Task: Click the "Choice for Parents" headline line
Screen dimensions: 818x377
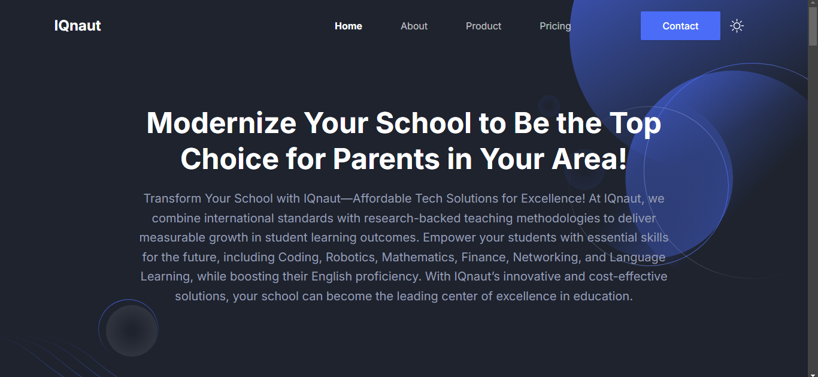Action: pos(404,159)
